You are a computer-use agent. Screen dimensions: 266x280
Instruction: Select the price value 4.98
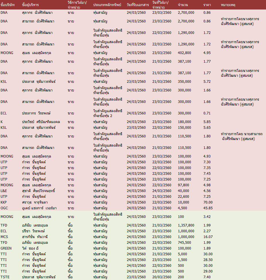[x=207, y=185]
